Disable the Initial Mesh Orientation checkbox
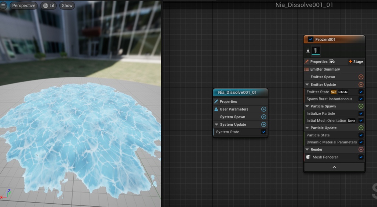This screenshot has width=377, height=207. click(x=361, y=121)
